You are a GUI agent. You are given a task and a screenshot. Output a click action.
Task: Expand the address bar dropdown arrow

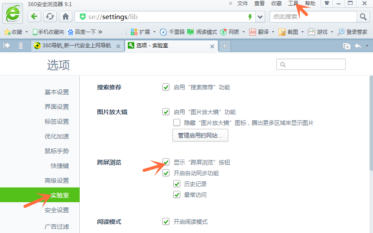[x=260, y=16]
